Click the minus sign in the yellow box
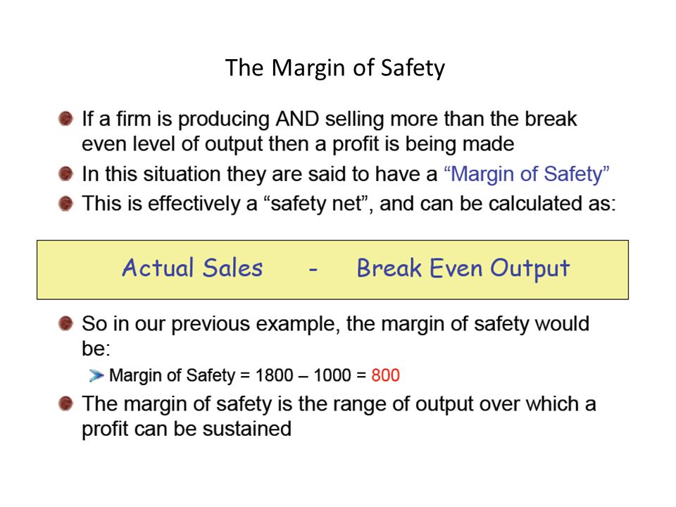This screenshot has width=676, height=507. point(313,270)
